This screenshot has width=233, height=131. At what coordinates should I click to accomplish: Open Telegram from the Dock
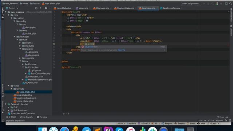click(x=86, y=129)
